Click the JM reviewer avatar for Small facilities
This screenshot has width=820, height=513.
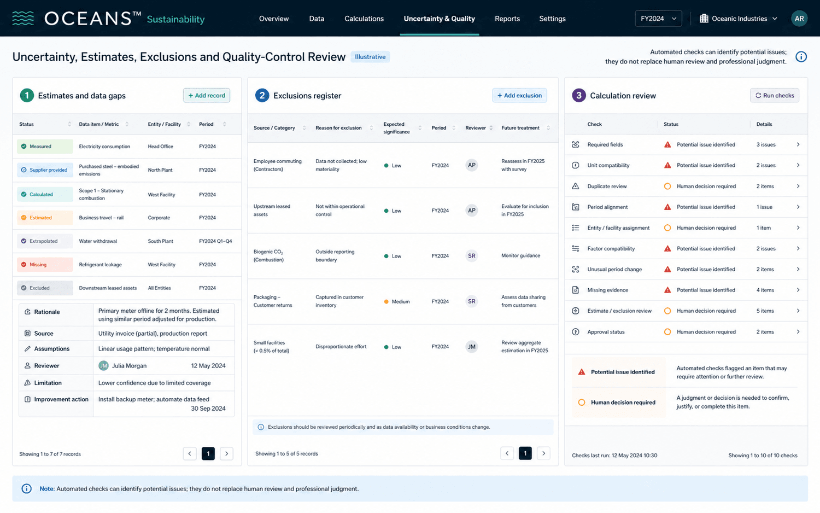(471, 347)
